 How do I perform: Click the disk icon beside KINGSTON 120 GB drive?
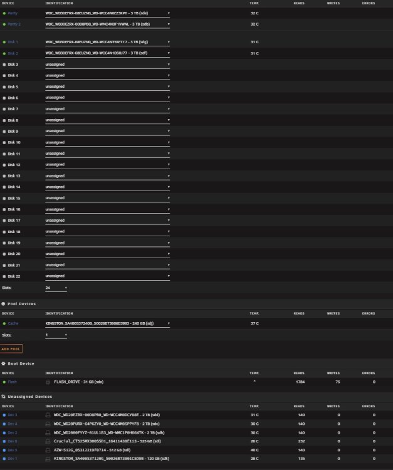48,459
